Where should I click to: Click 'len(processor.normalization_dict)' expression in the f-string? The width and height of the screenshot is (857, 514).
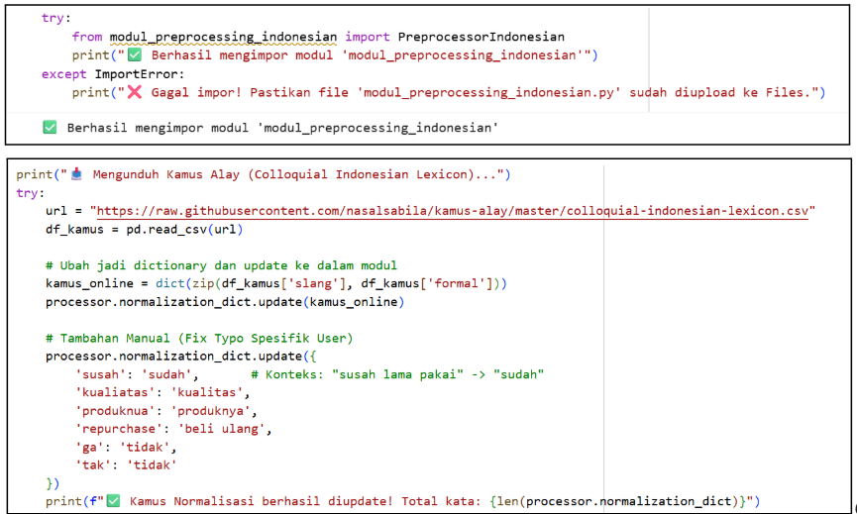click(x=618, y=501)
